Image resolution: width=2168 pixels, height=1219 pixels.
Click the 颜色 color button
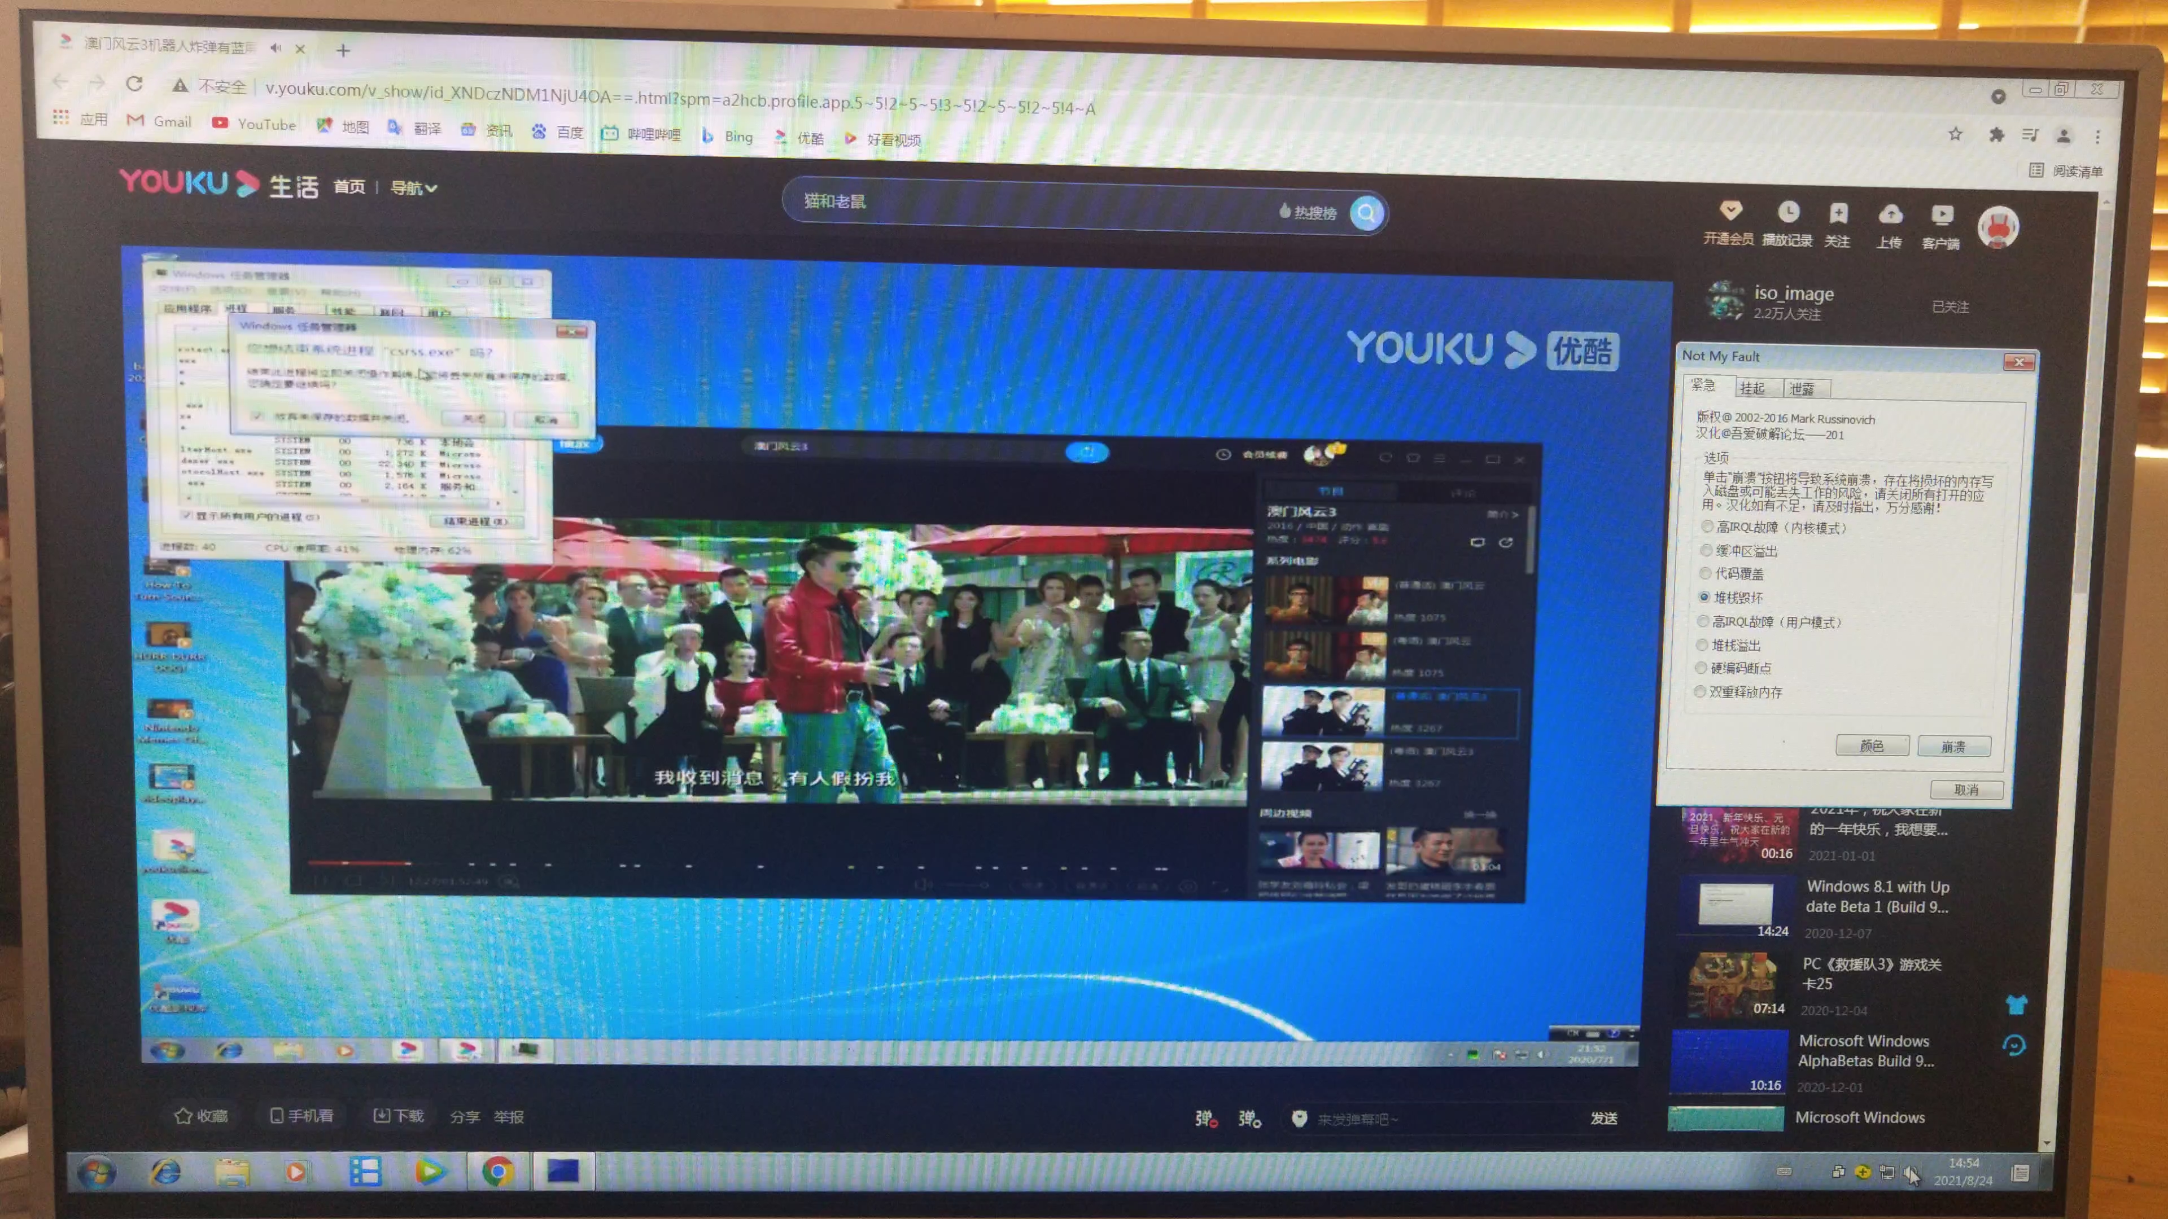(x=1872, y=746)
